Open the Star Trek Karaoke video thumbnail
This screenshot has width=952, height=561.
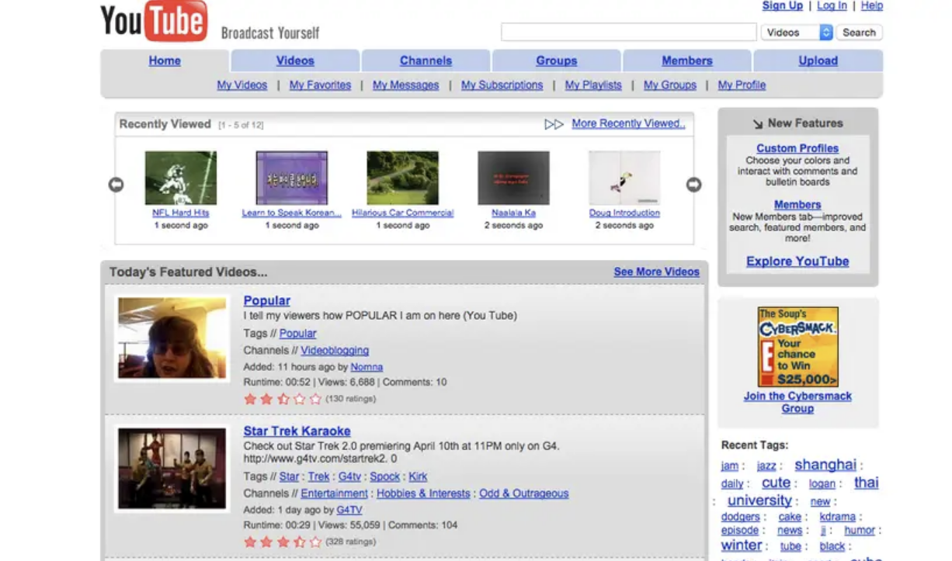pyautogui.click(x=172, y=468)
